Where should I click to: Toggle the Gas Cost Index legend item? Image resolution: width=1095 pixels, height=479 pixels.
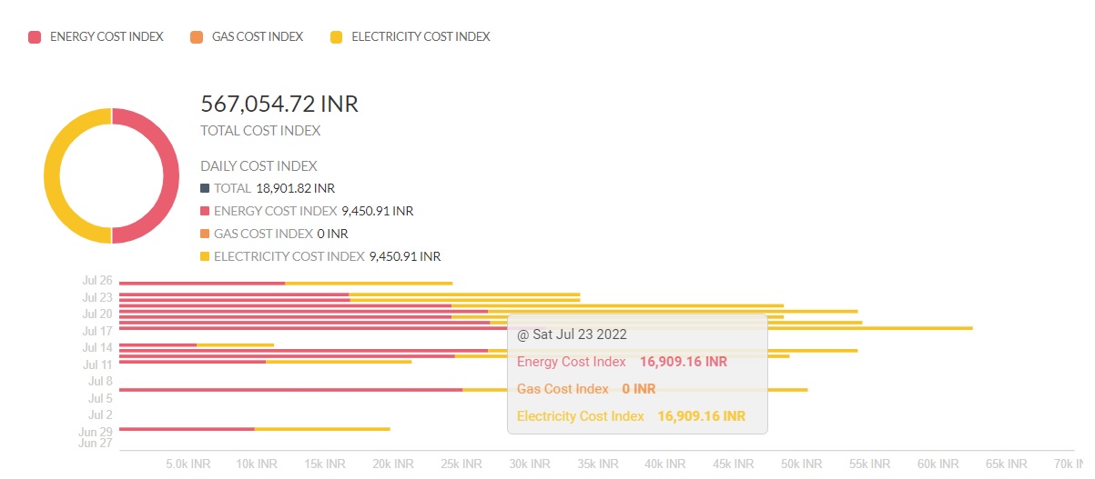pyautogui.click(x=247, y=37)
